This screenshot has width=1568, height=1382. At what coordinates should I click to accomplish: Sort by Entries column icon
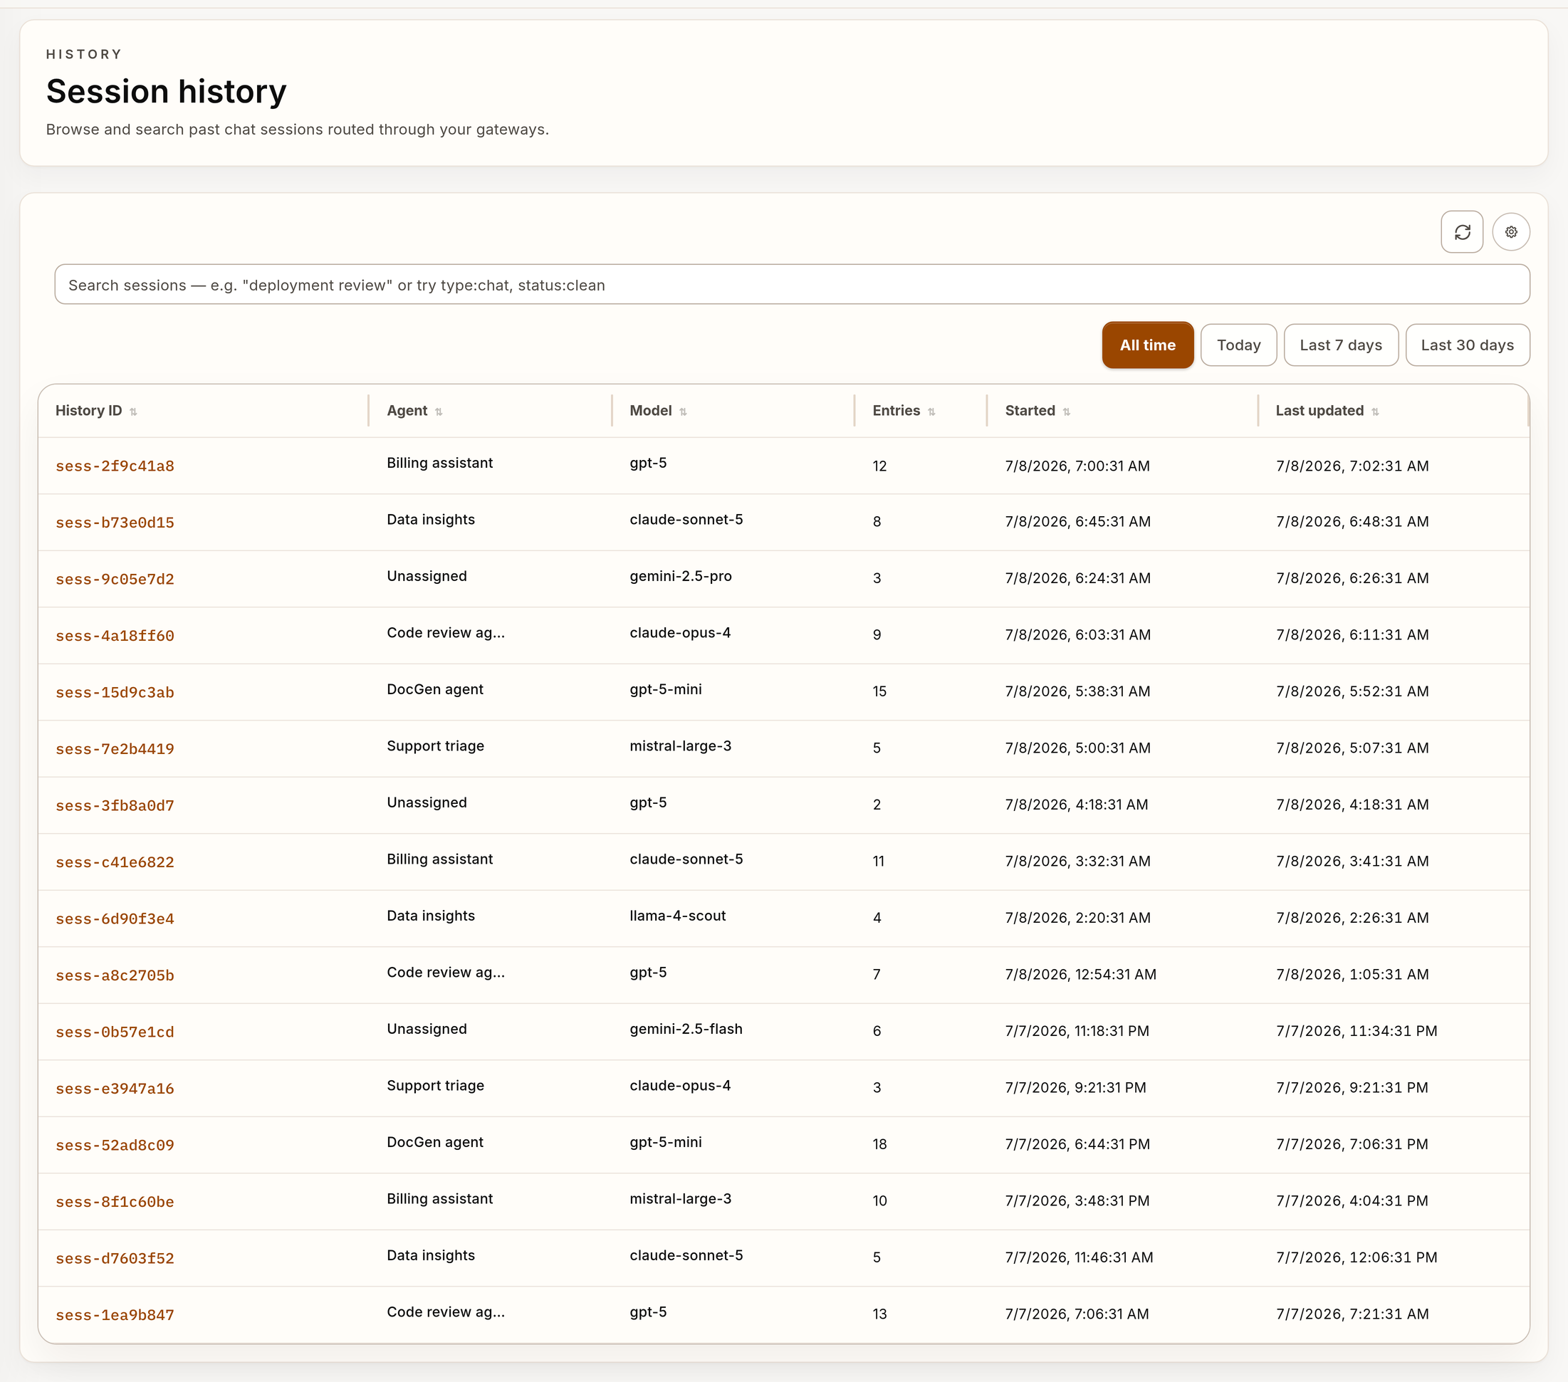click(931, 412)
